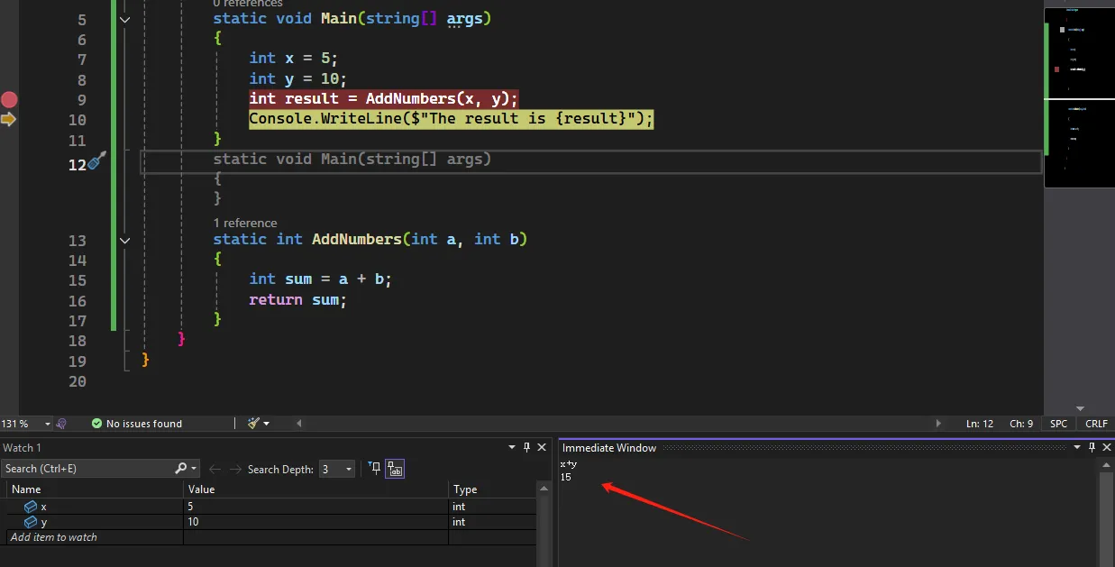This screenshot has width=1115, height=567.
Task: Click the yellow current-statement arrow on line 10
Action: 8,119
